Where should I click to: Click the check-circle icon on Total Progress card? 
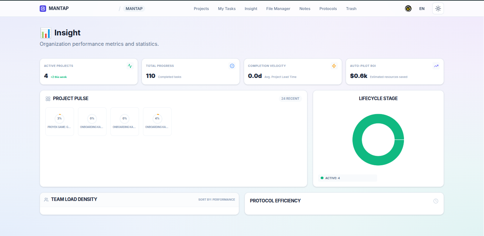(232, 66)
